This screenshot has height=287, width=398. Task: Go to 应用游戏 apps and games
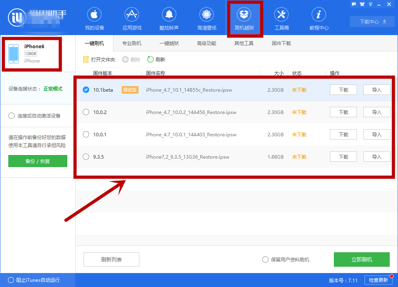132,19
